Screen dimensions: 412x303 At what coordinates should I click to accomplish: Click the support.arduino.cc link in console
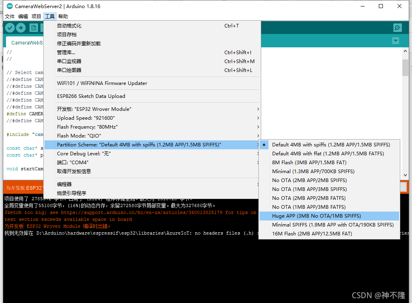tap(142, 212)
